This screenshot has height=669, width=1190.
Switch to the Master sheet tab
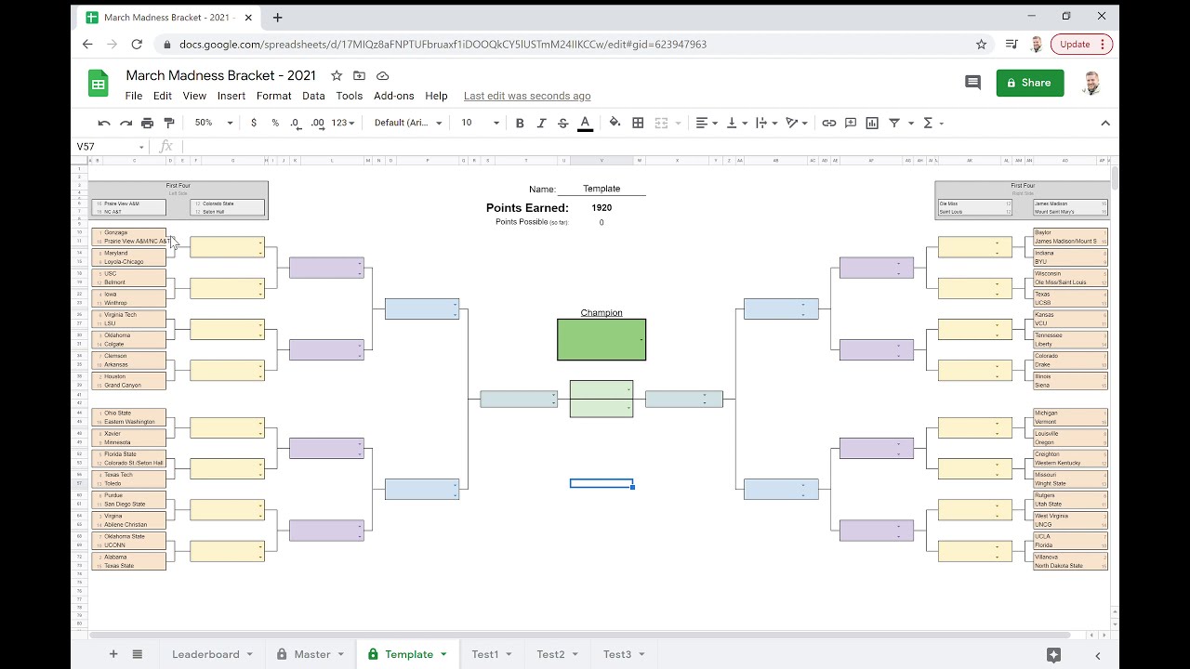(312, 654)
